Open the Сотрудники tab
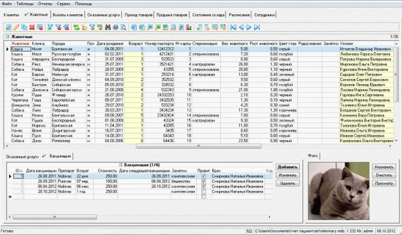This screenshot has height=235, width=402. 265,15
